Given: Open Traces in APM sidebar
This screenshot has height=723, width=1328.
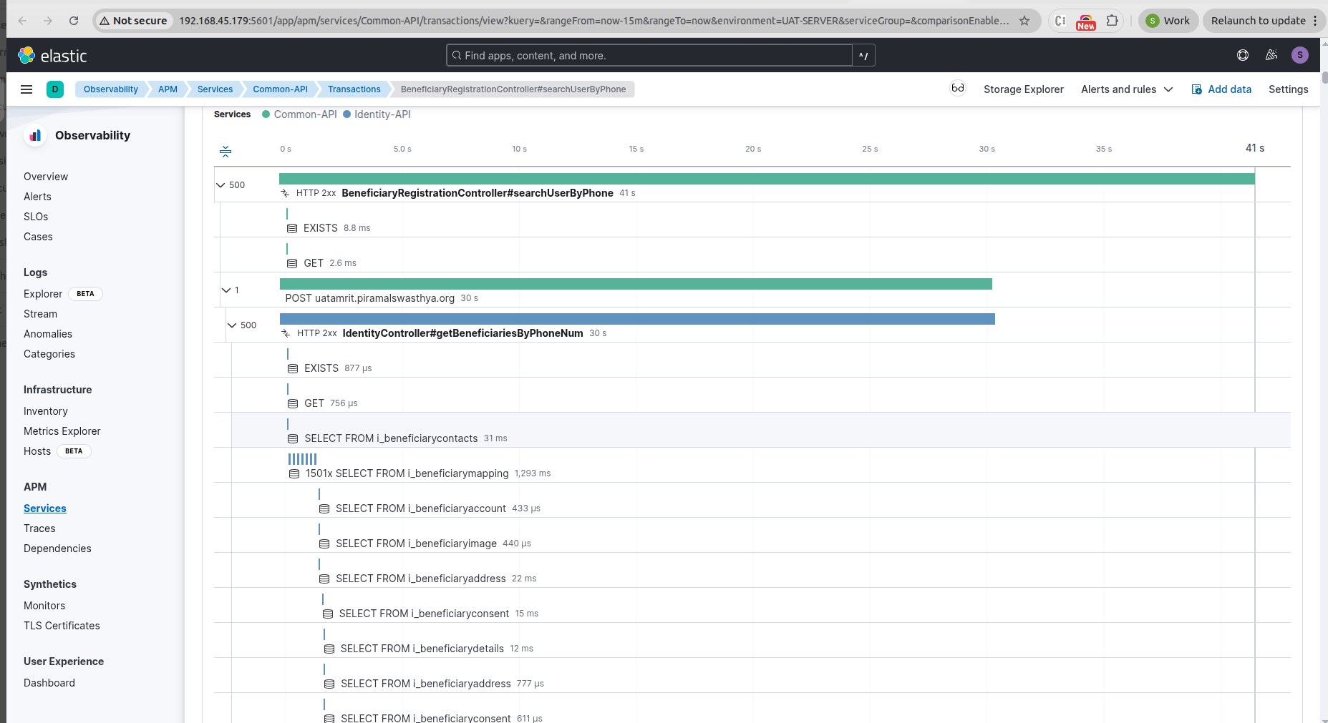Looking at the screenshot, I should 39,528.
